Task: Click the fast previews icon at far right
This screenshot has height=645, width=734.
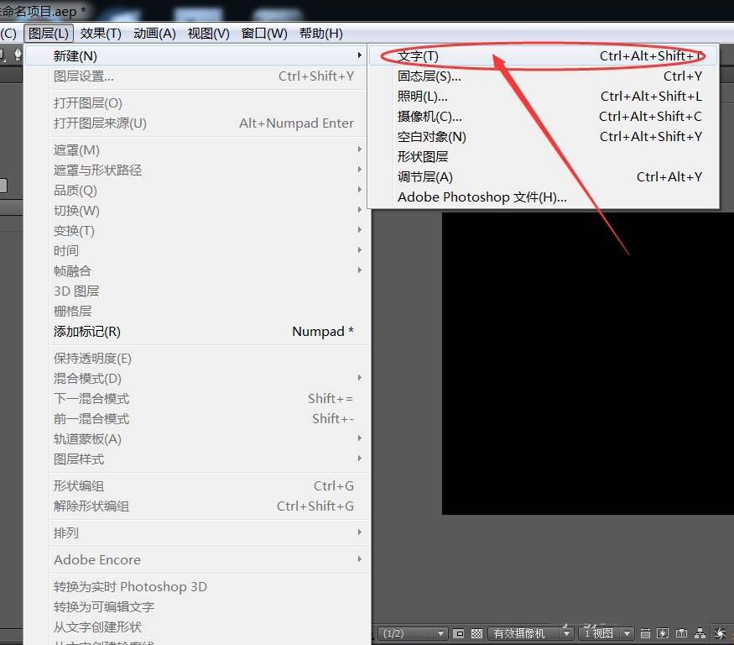Action: 719,633
